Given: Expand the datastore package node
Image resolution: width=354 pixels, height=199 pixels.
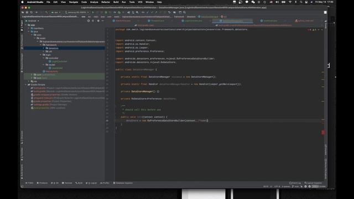Looking at the screenshot, I should click(44, 48).
